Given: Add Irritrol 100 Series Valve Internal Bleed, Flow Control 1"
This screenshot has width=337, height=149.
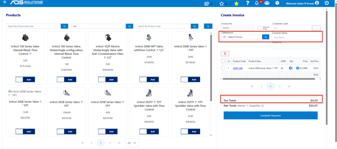Looking at the screenshot, I should (x=29, y=80).
